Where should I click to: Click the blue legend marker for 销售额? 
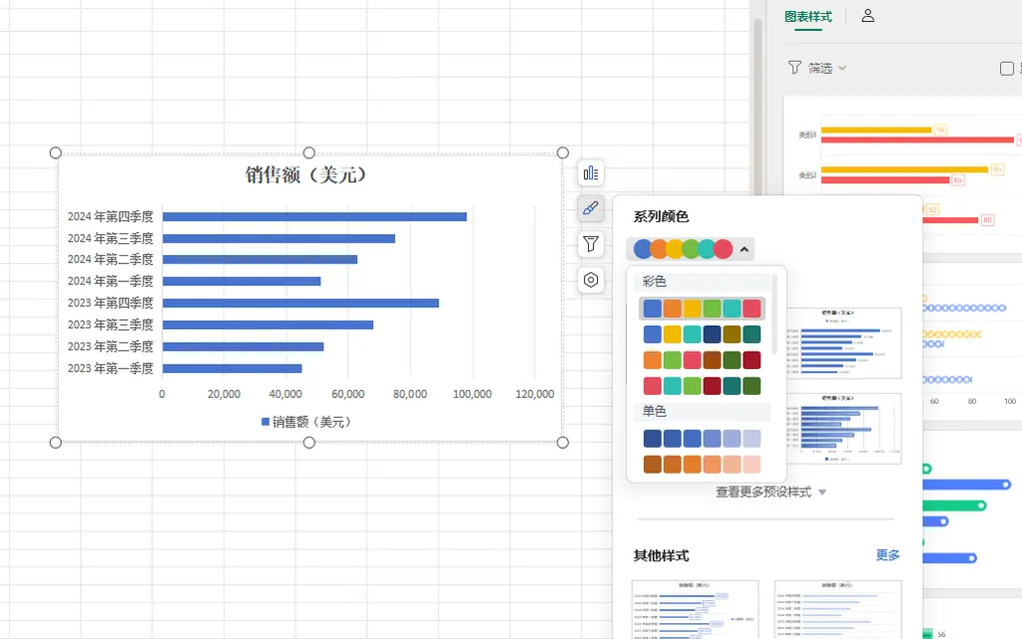point(265,422)
